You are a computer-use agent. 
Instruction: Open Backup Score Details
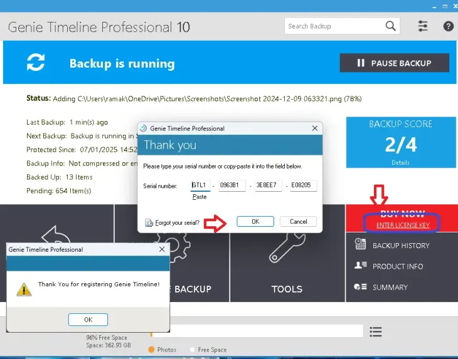pyautogui.click(x=400, y=162)
